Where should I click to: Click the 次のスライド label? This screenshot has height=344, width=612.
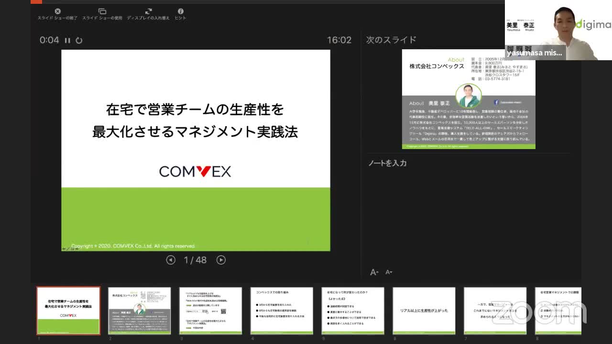point(391,40)
